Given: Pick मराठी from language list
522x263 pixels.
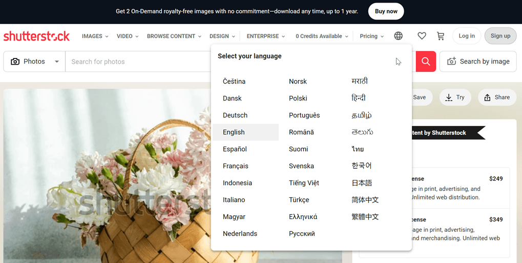Looking at the screenshot, I should [360, 81].
